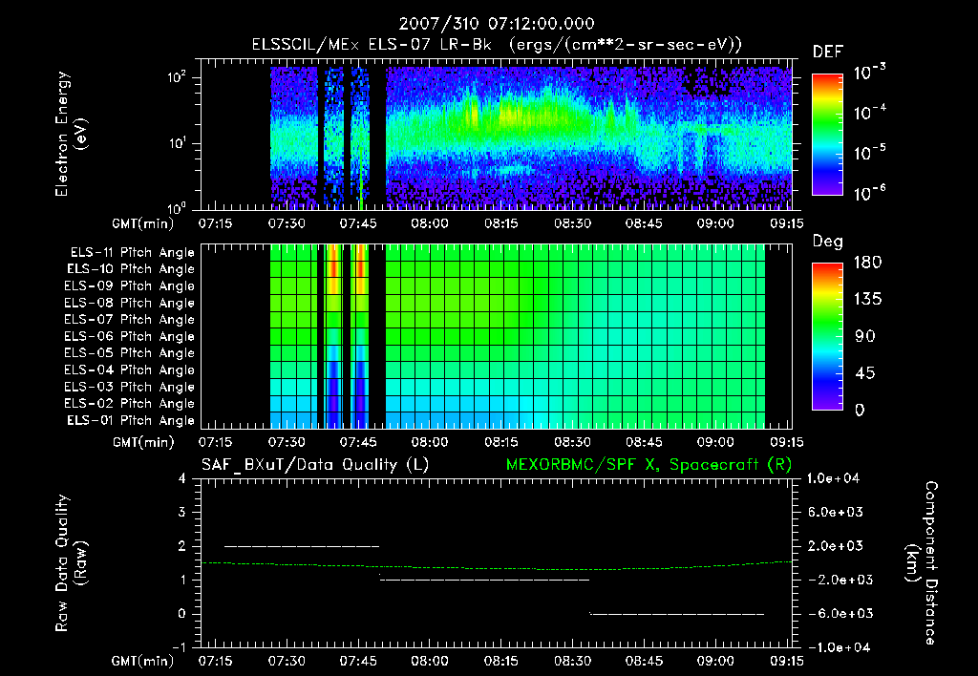
Task: Select the Component Distance (km) axis label
Action: coord(922,563)
